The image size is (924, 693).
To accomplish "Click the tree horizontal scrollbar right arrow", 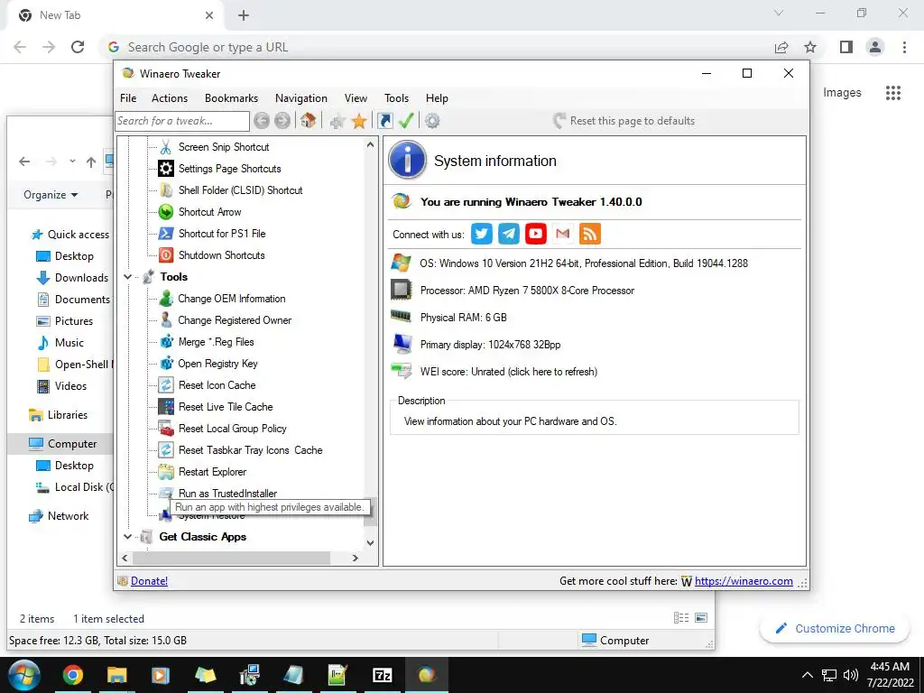I will coord(356,558).
